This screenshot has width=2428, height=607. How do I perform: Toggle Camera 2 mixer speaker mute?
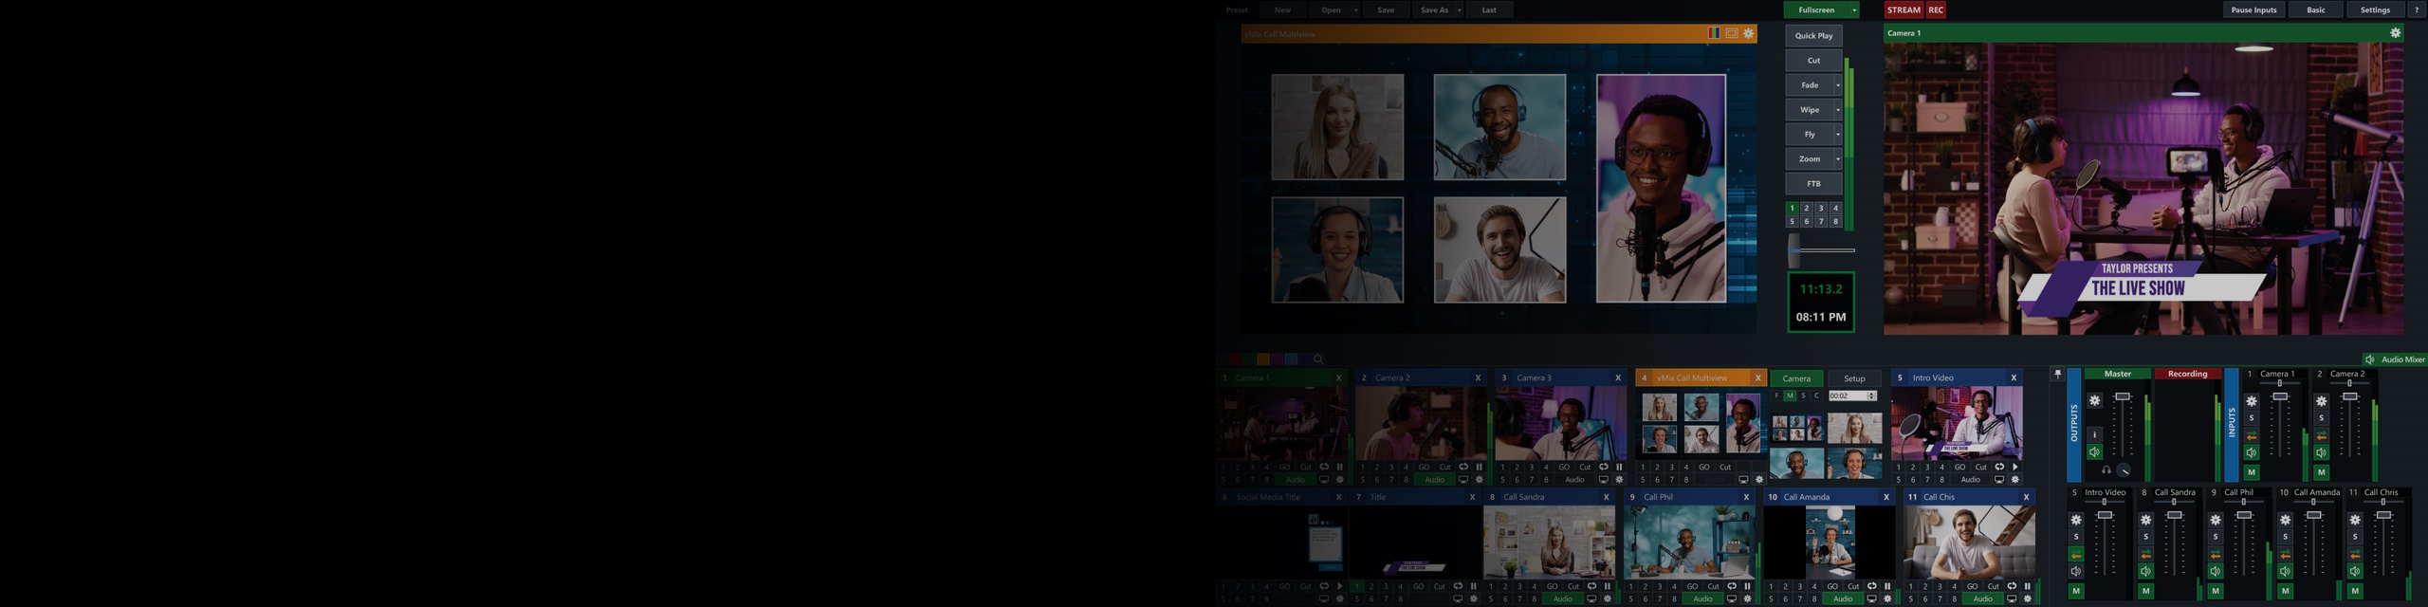(2321, 452)
